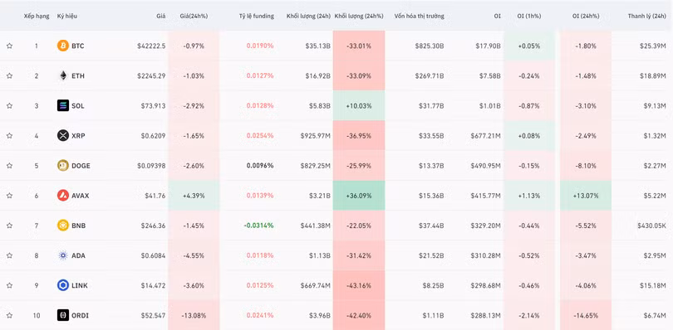This screenshot has width=673, height=330.
Task: Click the Avalanche AVAX logo
Action: tap(63, 196)
